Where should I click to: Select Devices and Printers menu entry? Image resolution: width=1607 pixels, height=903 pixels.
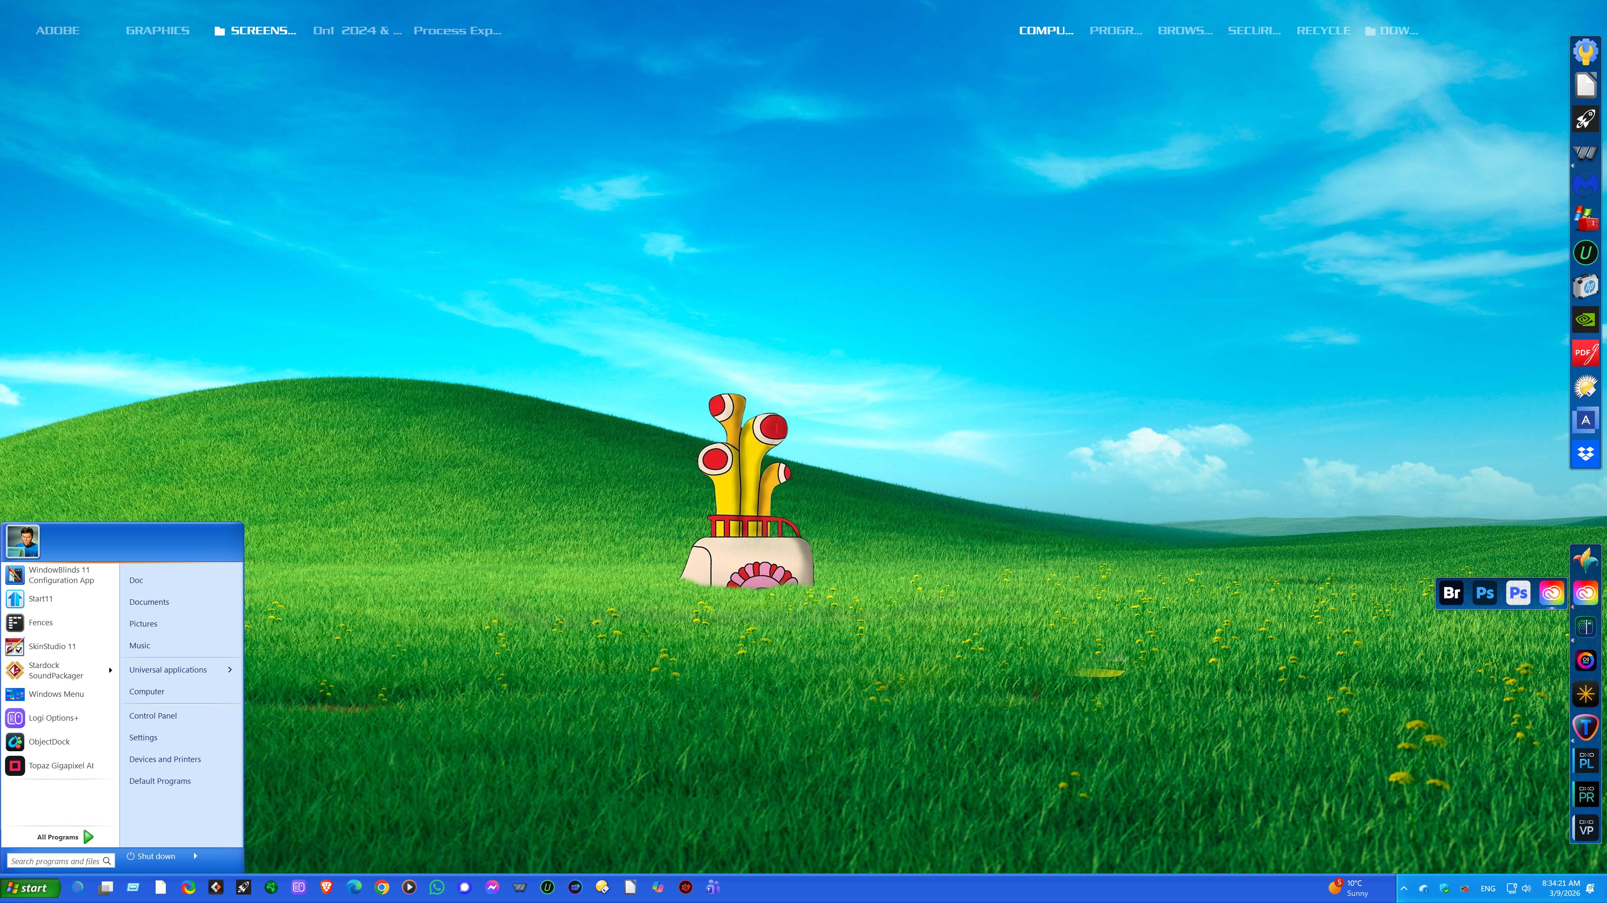click(x=165, y=759)
